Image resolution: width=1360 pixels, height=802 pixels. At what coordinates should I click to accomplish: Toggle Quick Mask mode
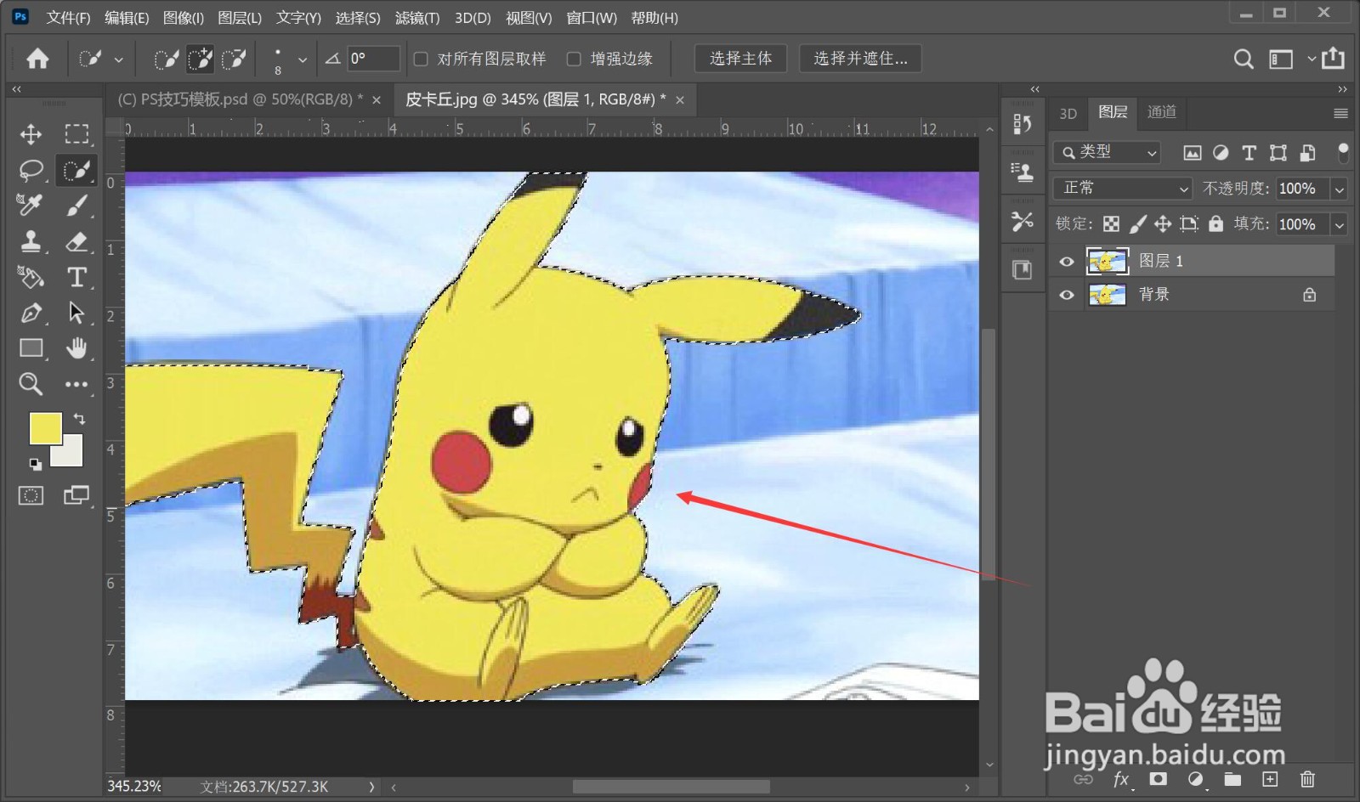31,495
